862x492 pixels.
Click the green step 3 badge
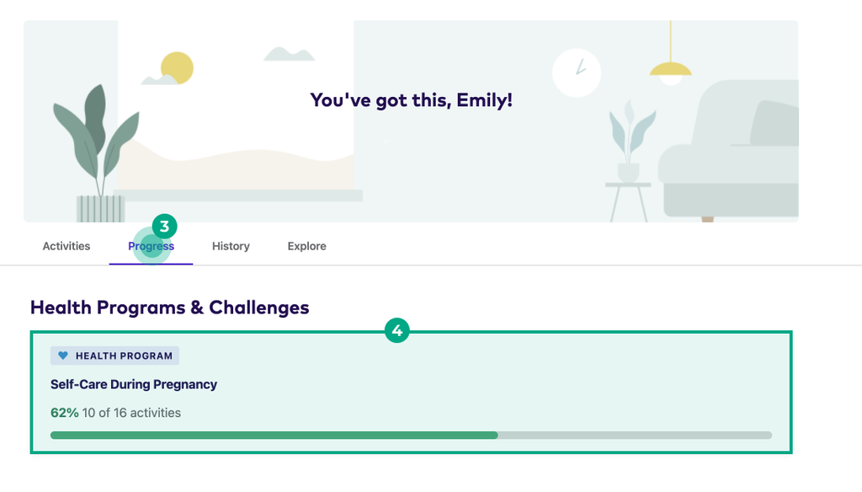[x=164, y=226]
